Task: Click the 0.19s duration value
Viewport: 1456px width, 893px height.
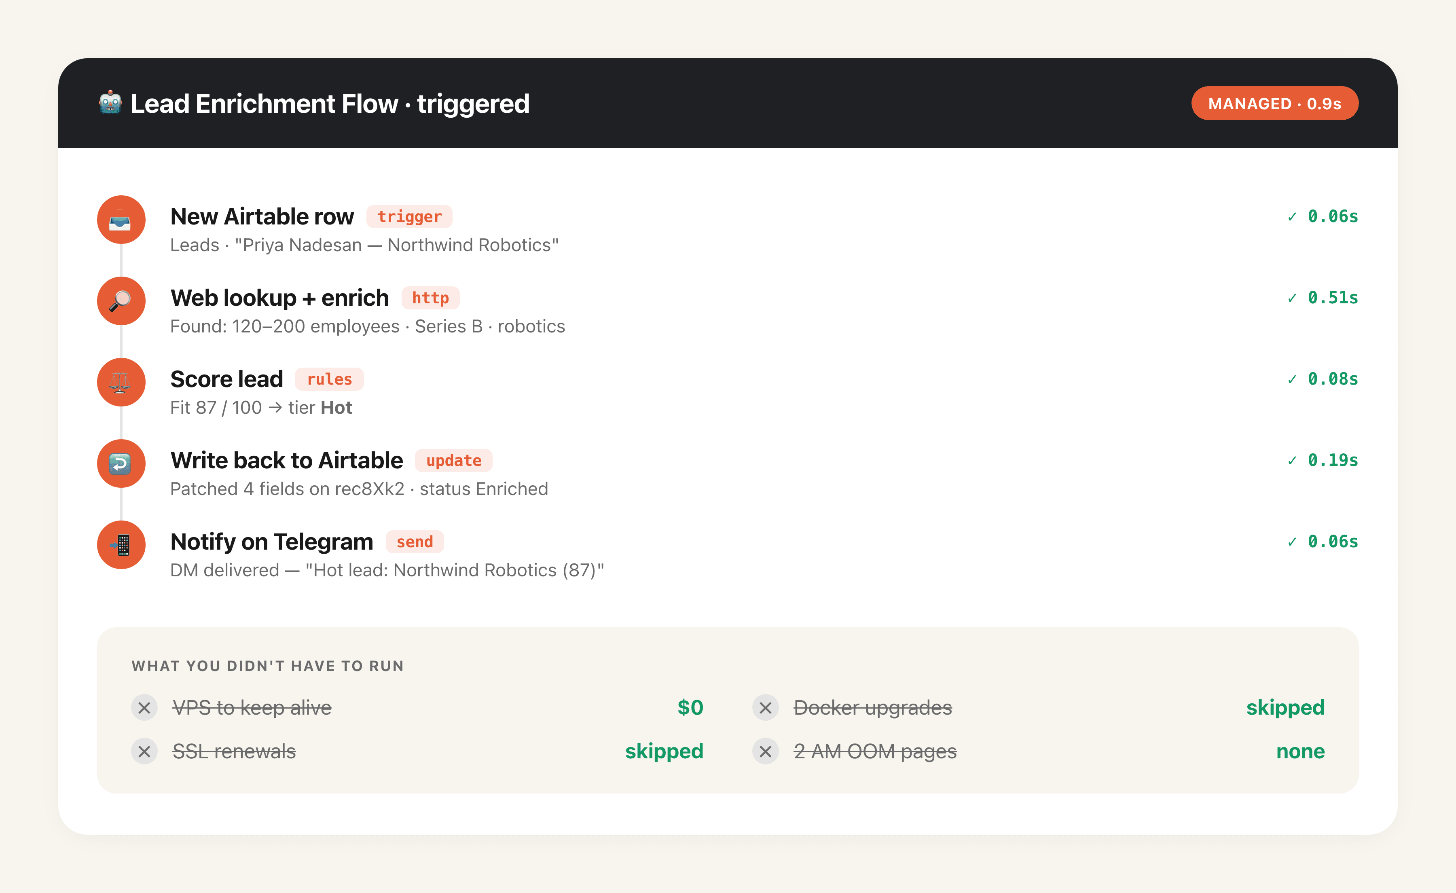Action: [1333, 460]
